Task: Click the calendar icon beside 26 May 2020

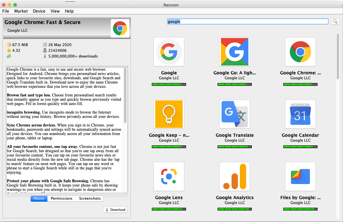Action: pos(45,45)
